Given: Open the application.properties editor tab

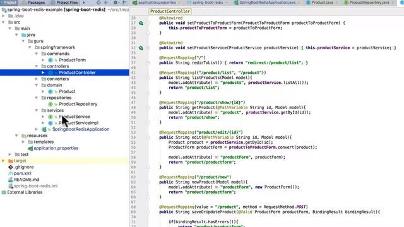Looking at the screenshot, I should pyautogui.click(x=157, y=3).
